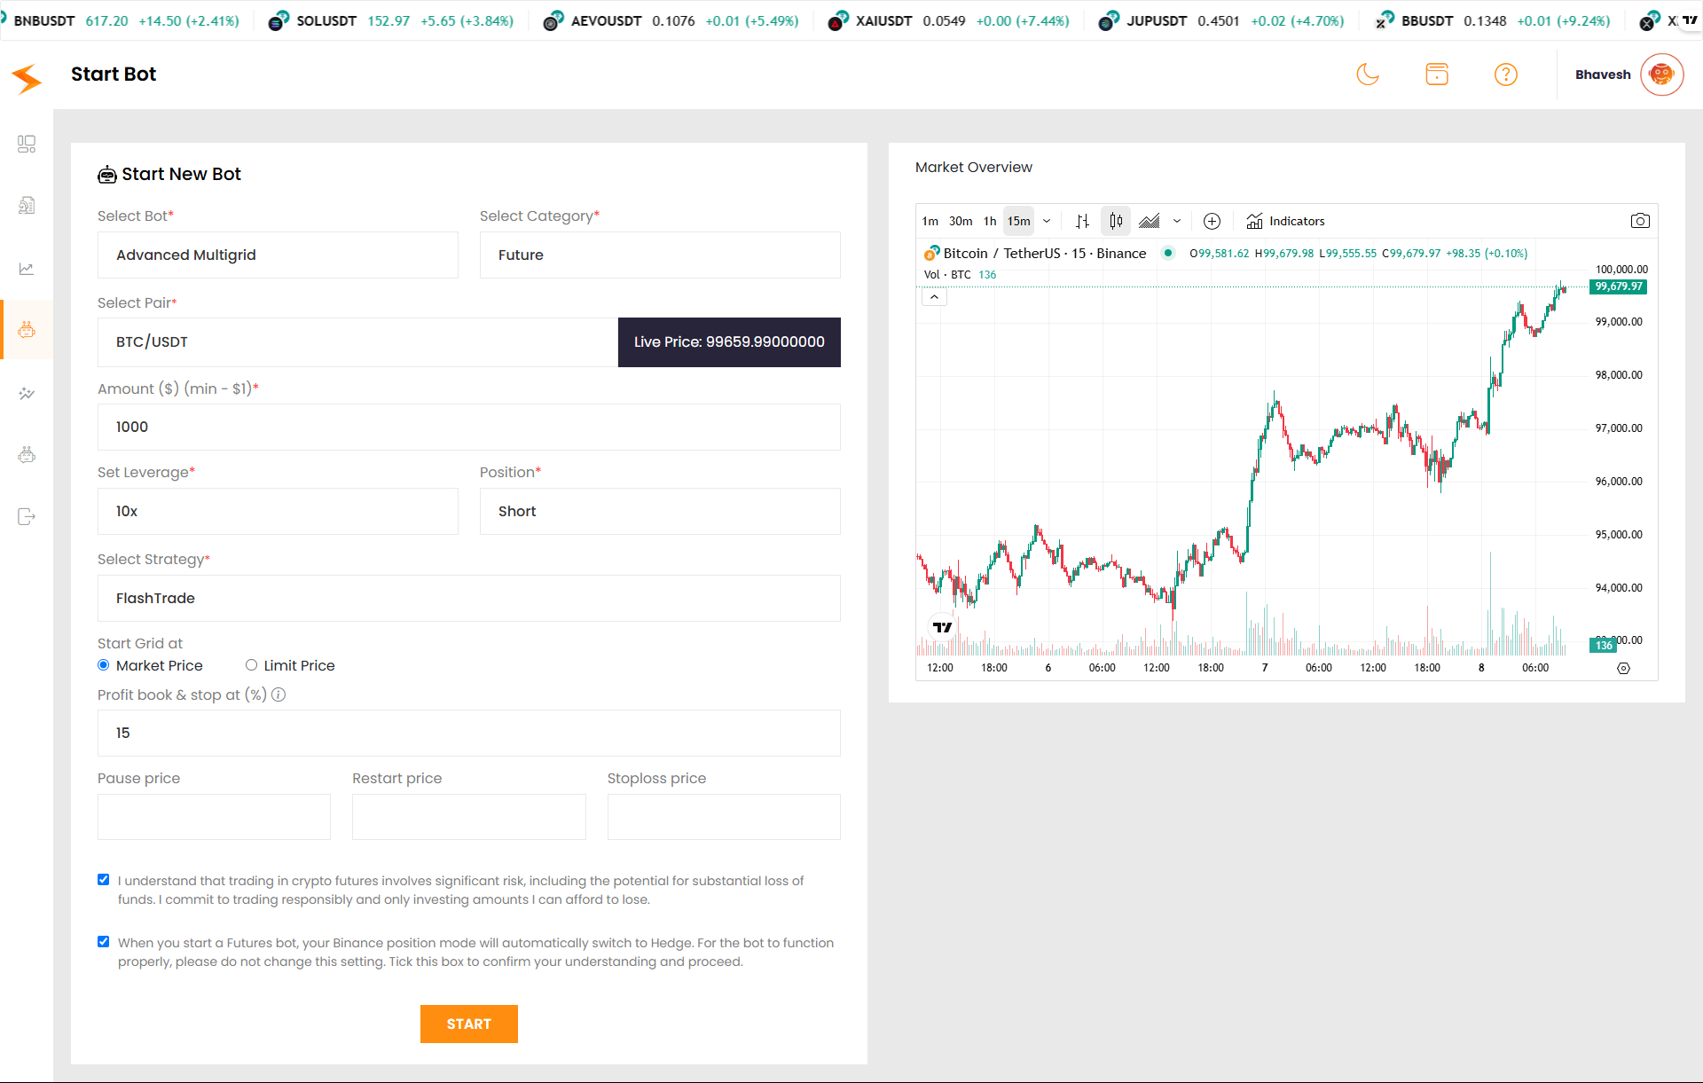Image resolution: width=1703 pixels, height=1083 pixels.
Task: Uncheck the Hedge mode confirmation checkbox
Action: (x=104, y=942)
